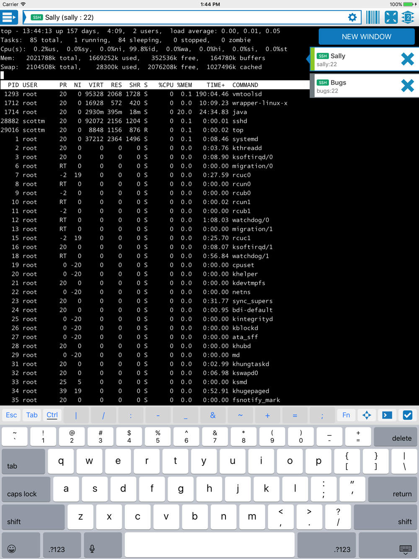Screen dimensions: 419x559
Task: Click the NEW WINDOW button
Action: 367,36
